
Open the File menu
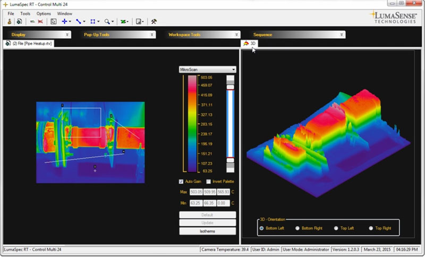(11, 14)
